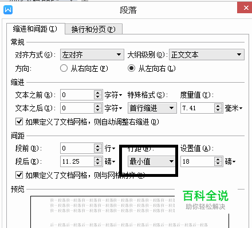This screenshot has height=228, width=252.
Task: Open 大纲级别 dropdown showing 正文文本
Action: click(207, 55)
